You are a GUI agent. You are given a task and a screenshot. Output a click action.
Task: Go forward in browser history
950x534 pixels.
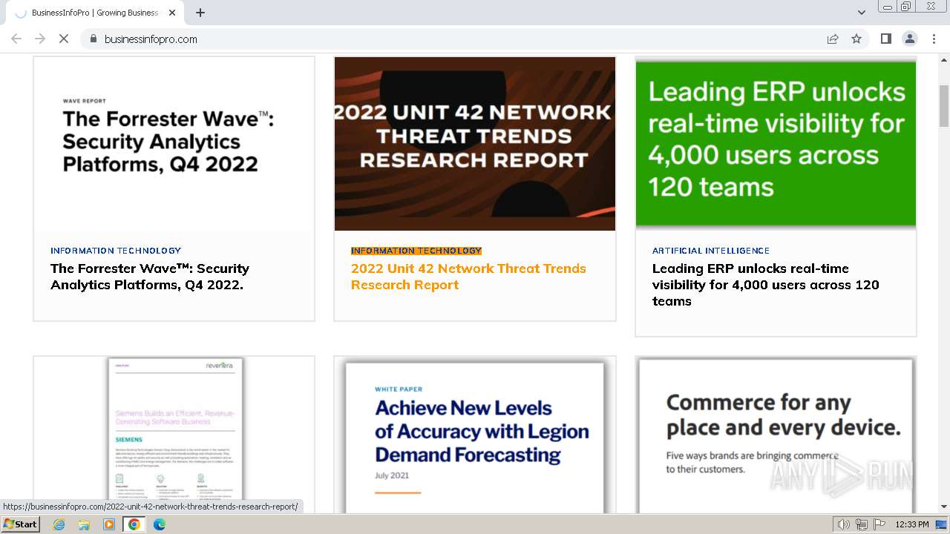40,39
